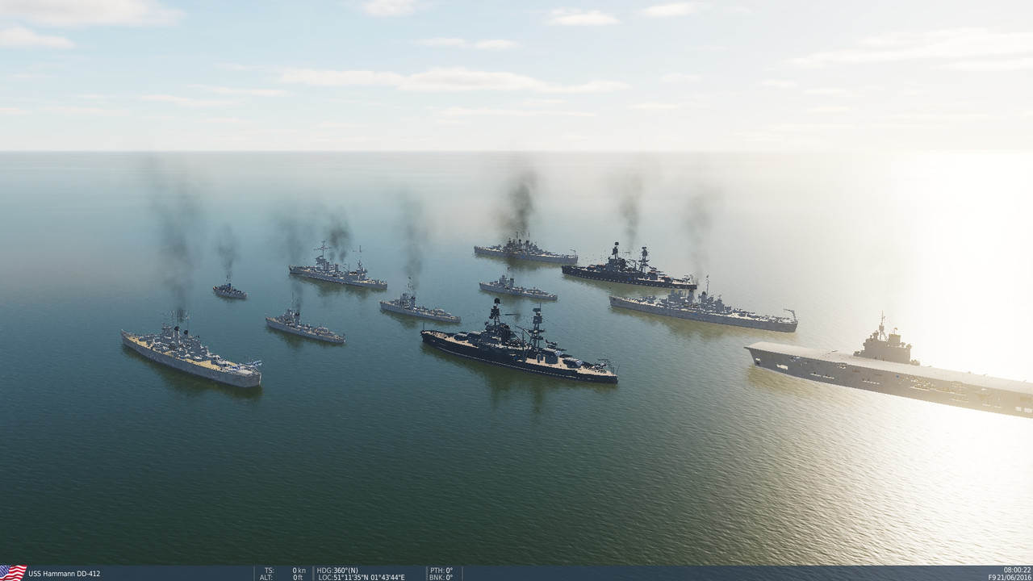Screen dimensions: 1033x581
Task: Click the F9 date 21/06/2016
Action: pyautogui.click(x=1010, y=577)
